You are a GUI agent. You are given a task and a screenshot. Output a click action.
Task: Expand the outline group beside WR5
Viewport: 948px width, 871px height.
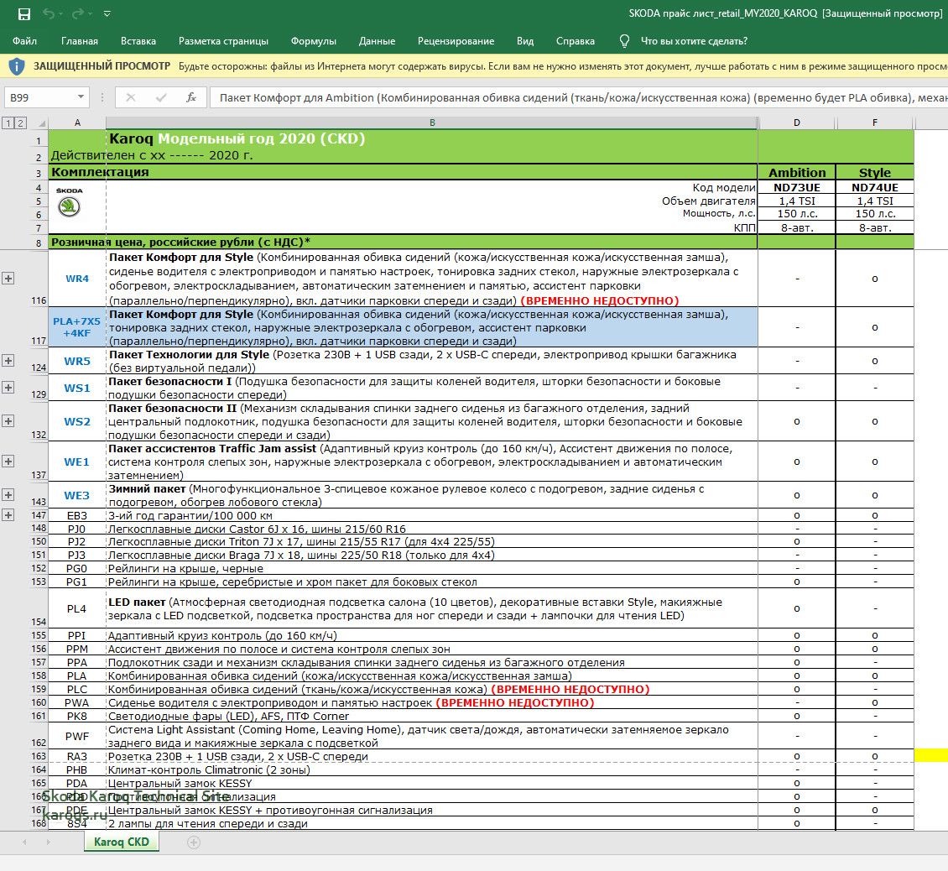8,361
